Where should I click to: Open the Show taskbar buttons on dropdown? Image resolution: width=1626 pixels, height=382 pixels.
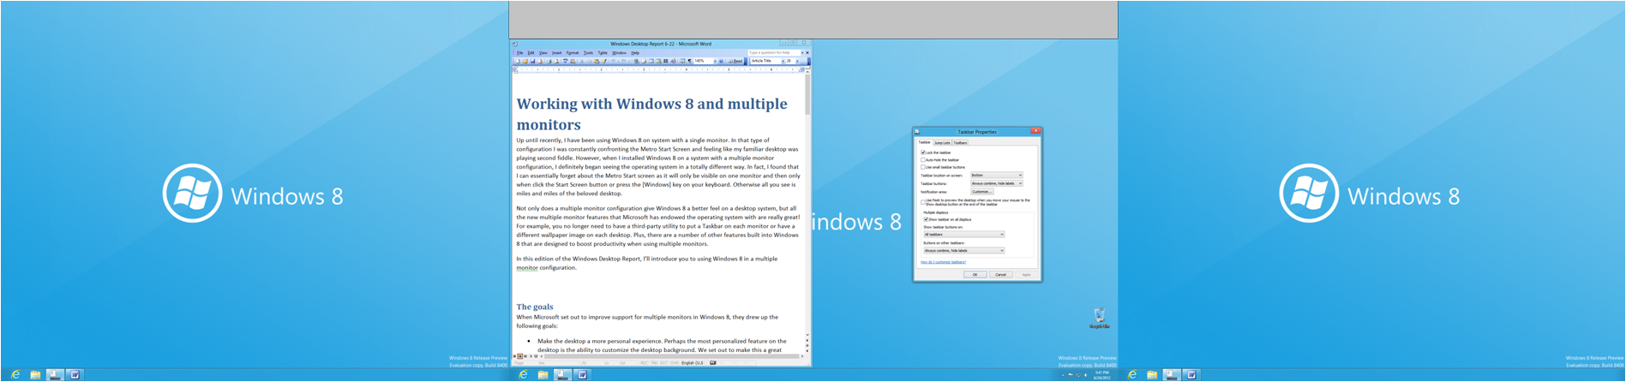pyautogui.click(x=963, y=234)
